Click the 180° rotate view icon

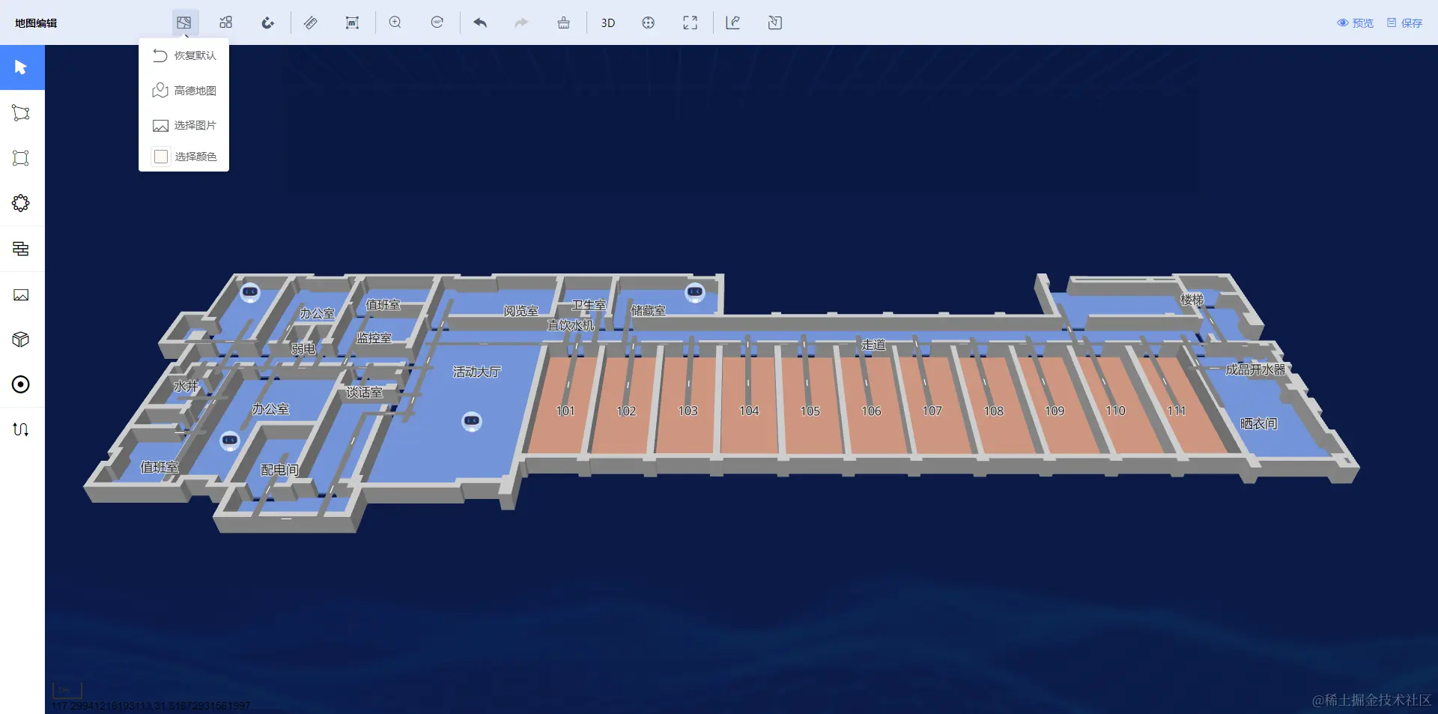(437, 22)
